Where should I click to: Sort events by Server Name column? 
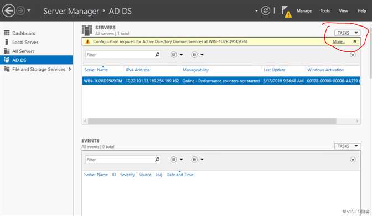(96, 175)
